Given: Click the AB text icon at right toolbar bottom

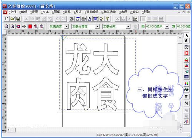Looking at the screenshot, I should (187, 122).
